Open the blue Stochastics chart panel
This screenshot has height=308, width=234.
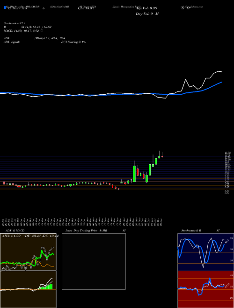pos(205,252)
